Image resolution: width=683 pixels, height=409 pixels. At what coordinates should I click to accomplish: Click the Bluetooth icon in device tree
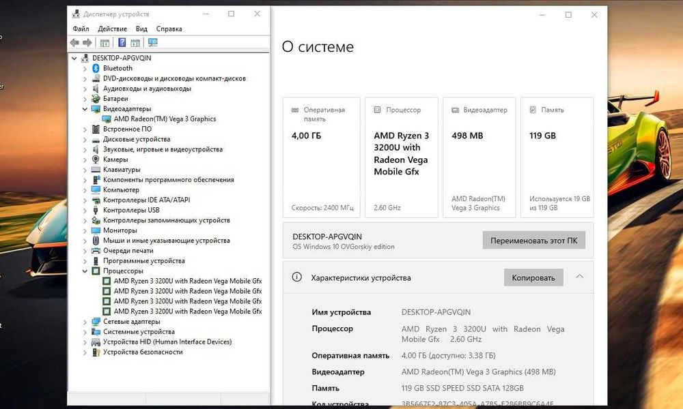pyautogui.click(x=96, y=68)
